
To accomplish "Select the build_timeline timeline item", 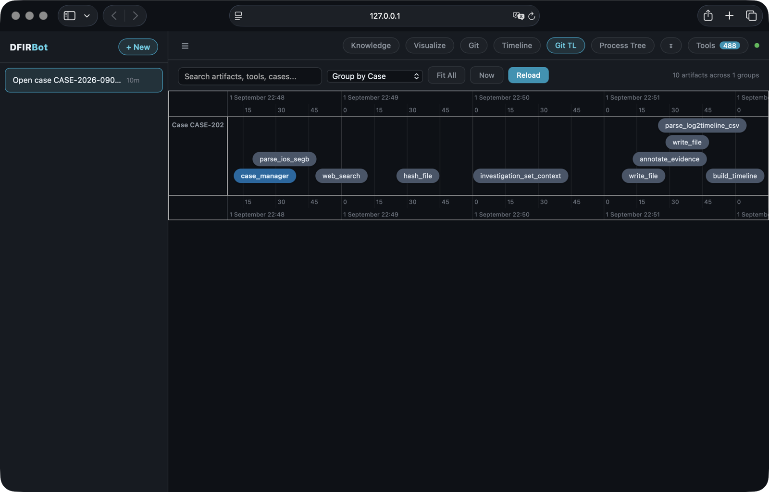I will (735, 176).
